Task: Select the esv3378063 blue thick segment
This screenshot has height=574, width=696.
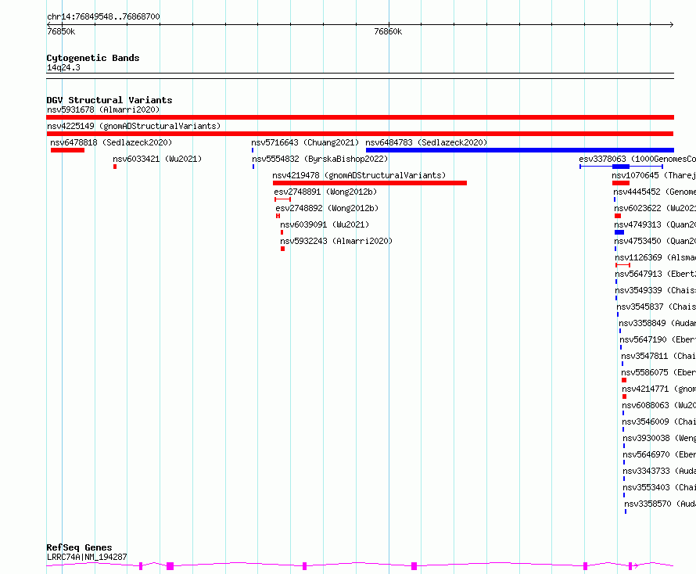Action: point(621,167)
